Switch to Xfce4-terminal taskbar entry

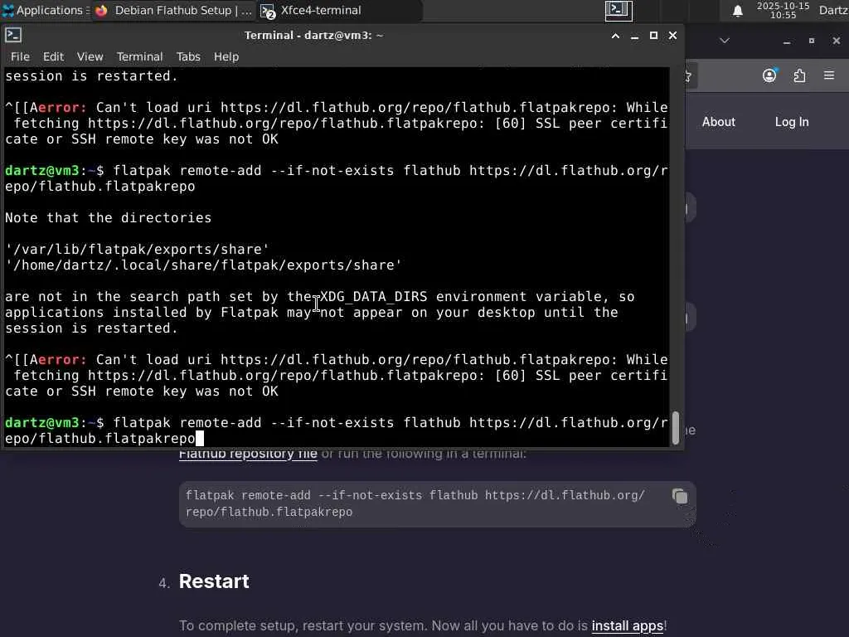[338, 10]
